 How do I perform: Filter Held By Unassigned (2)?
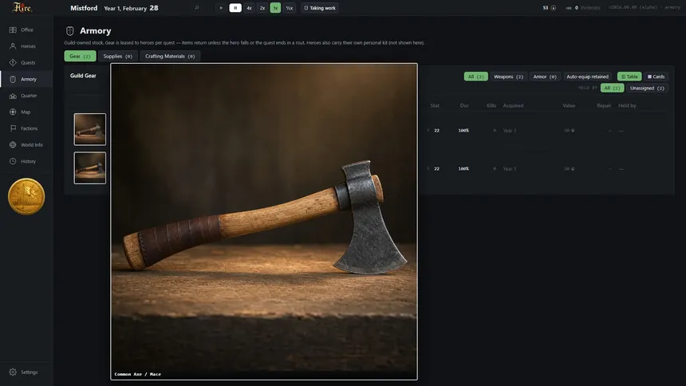click(647, 88)
